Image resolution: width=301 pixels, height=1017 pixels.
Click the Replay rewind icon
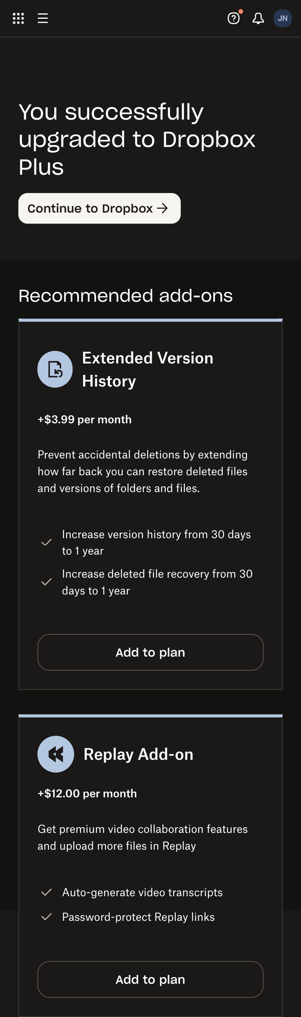coord(55,753)
